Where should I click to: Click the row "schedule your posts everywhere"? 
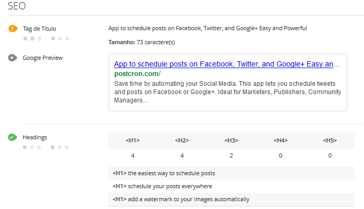[x=162, y=186]
